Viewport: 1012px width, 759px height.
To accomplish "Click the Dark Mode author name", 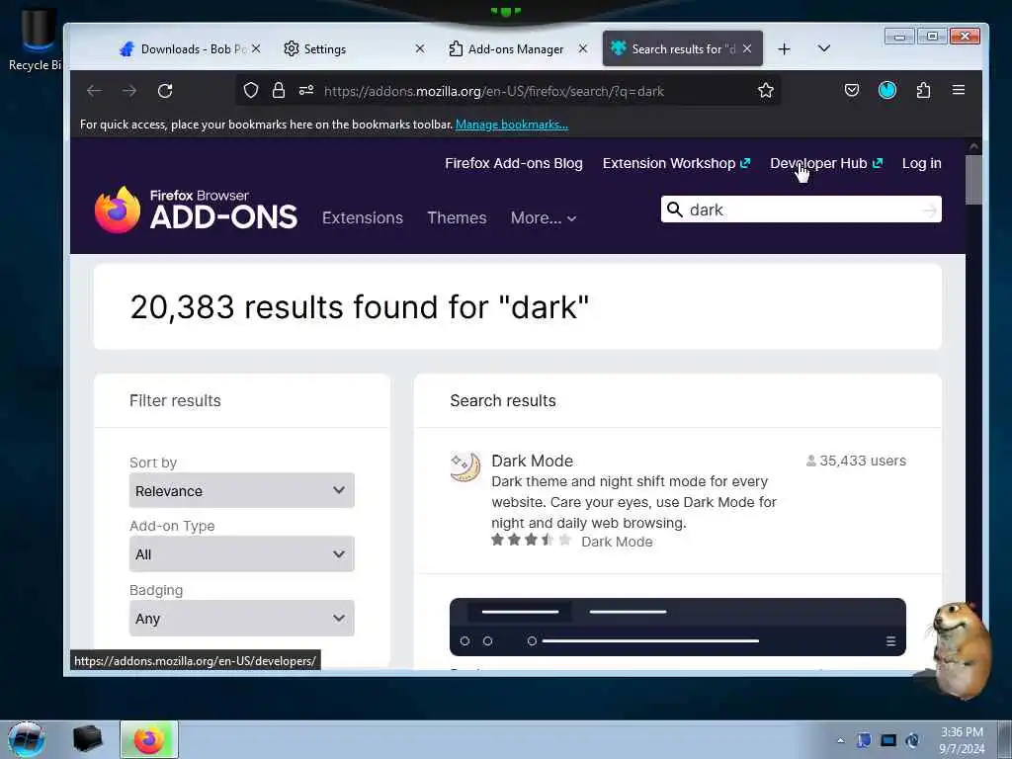I will tap(617, 542).
